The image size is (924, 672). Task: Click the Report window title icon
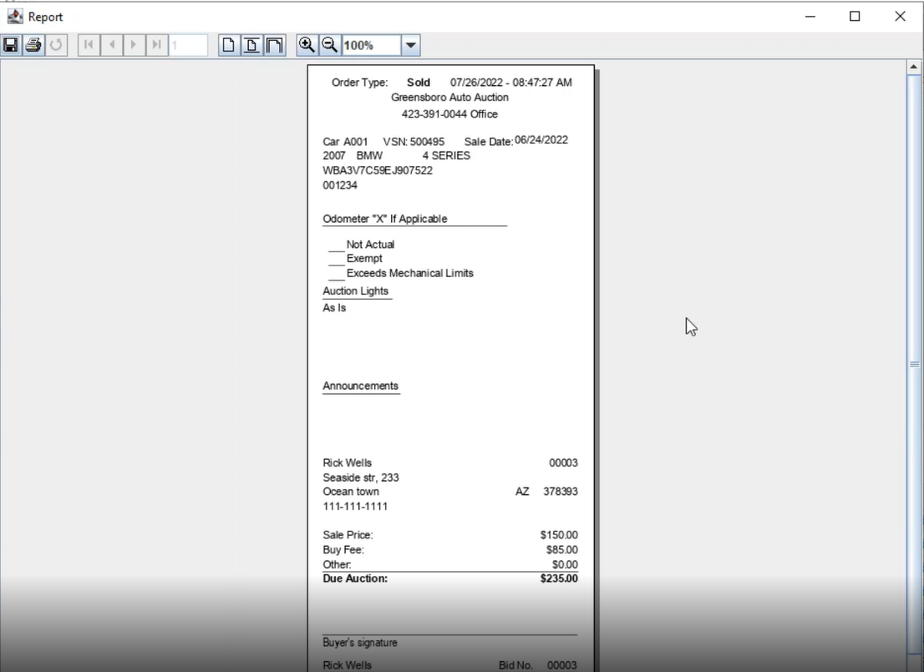tap(15, 17)
